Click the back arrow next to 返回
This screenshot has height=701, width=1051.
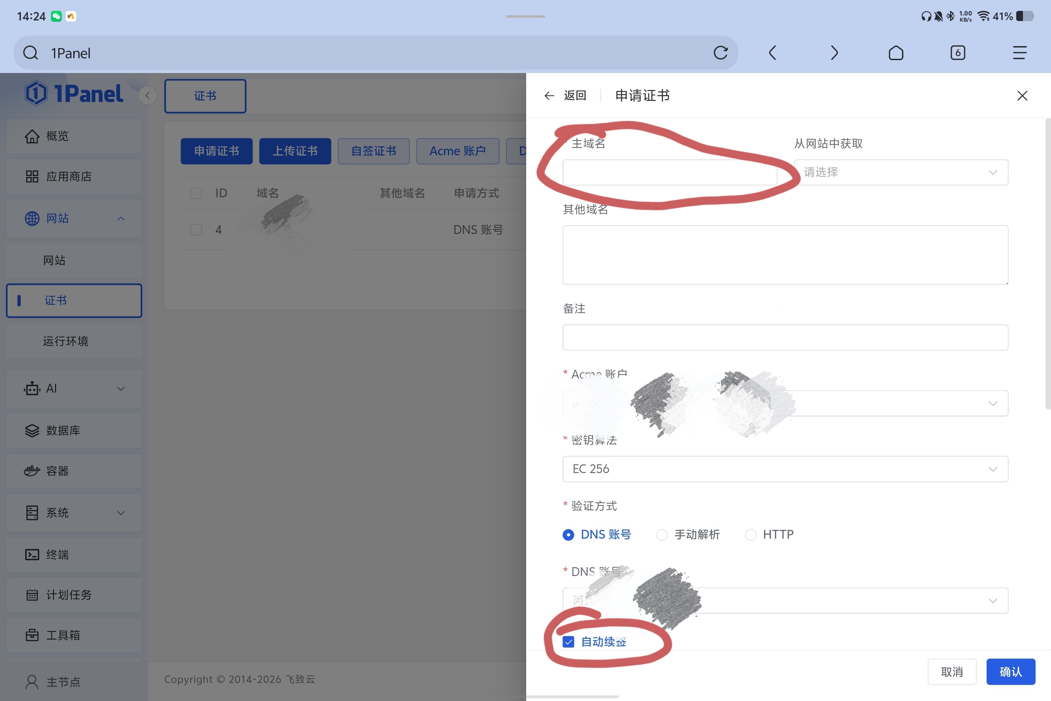pos(549,96)
